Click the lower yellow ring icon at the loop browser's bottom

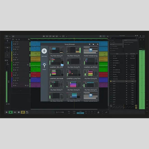pyautogui.click(x=136, y=108)
